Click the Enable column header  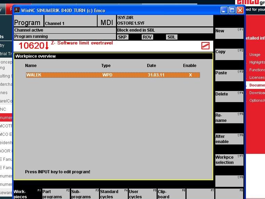click(190, 66)
